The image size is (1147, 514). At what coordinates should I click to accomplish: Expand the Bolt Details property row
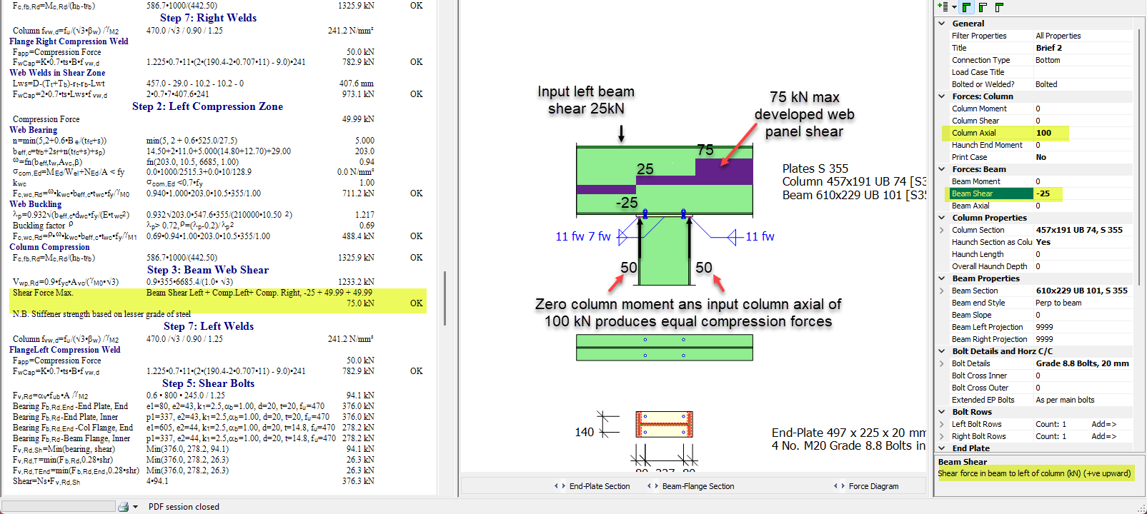click(x=942, y=363)
